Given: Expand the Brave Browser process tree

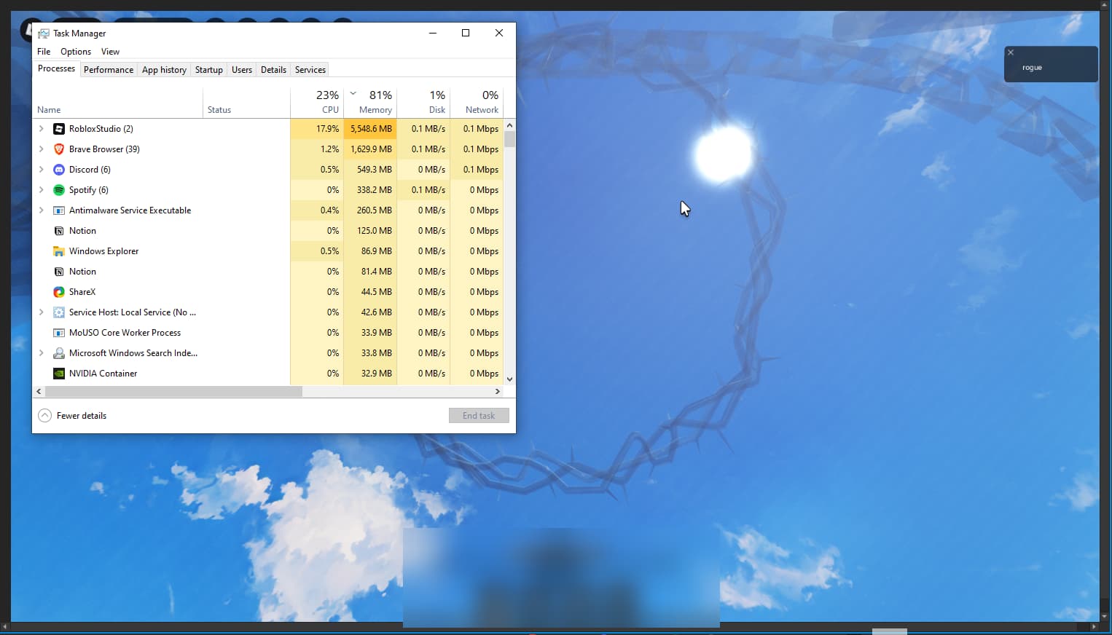Looking at the screenshot, I should (x=42, y=149).
